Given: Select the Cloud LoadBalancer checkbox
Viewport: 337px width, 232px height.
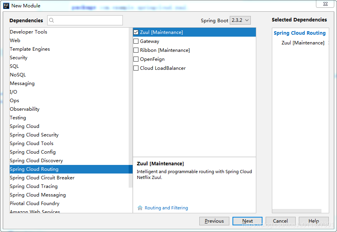Looking at the screenshot, I should 136,68.
